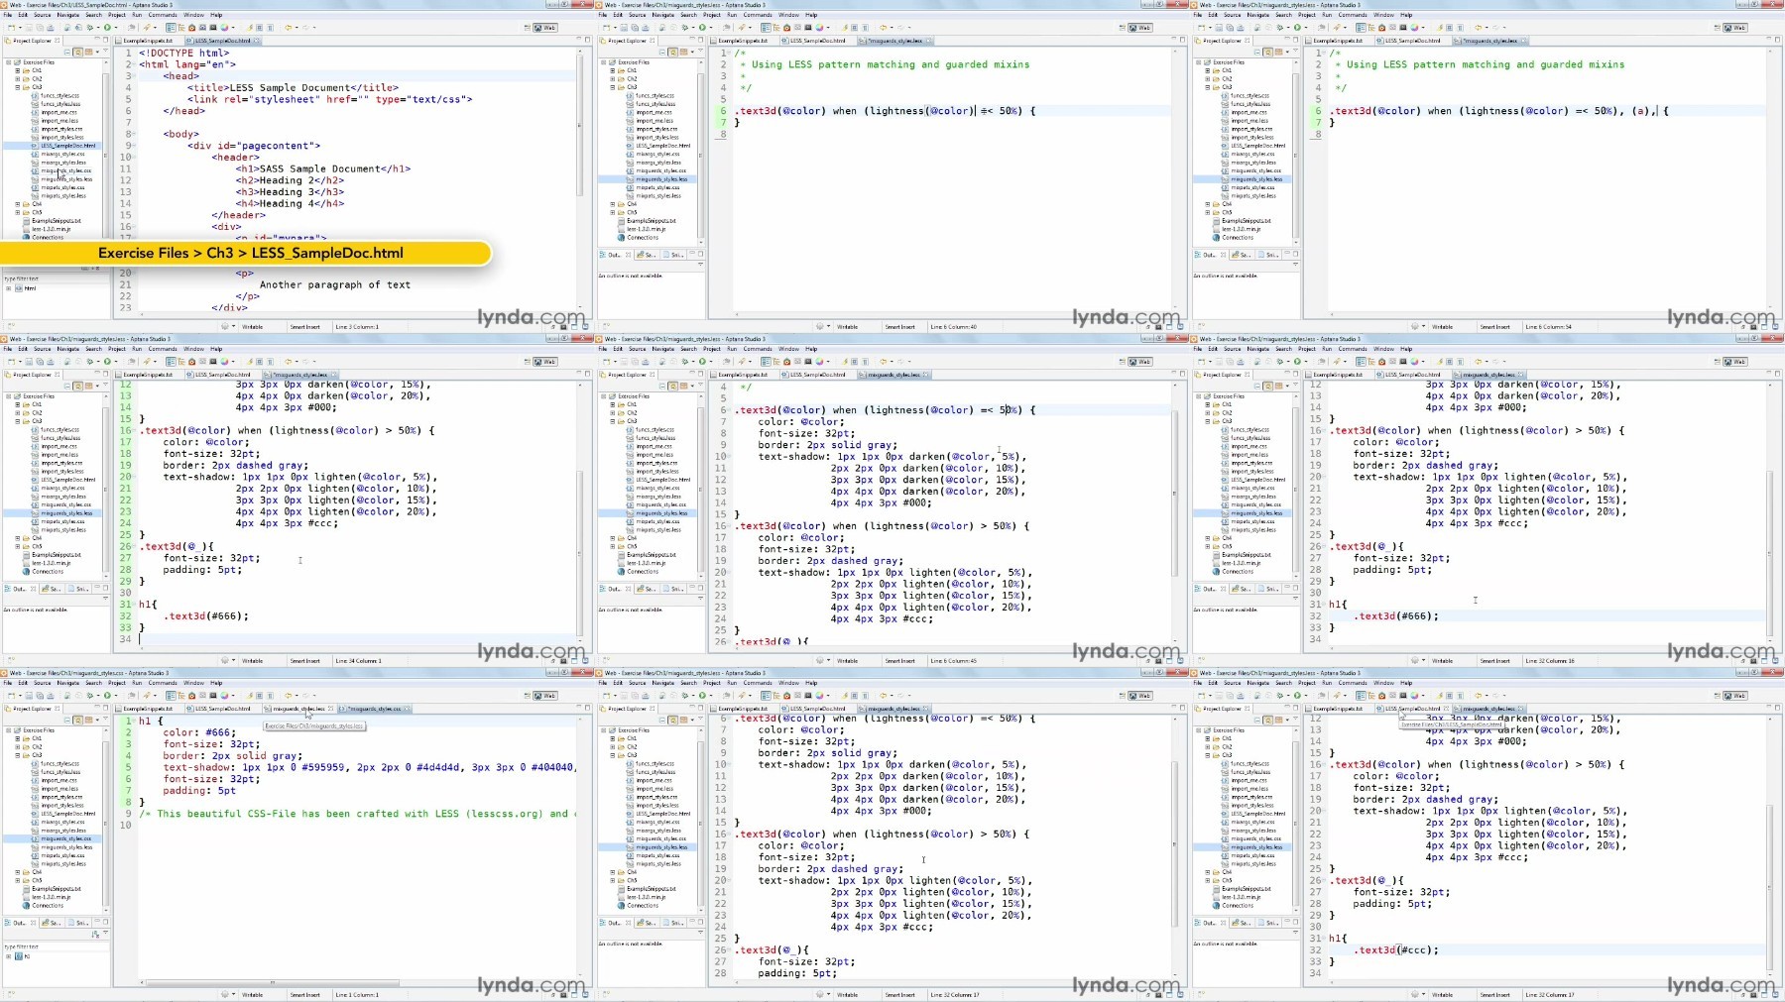Select LESS_SampleDoc.html tab in Line 6 Column 54 window

click(x=1413, y=41)
